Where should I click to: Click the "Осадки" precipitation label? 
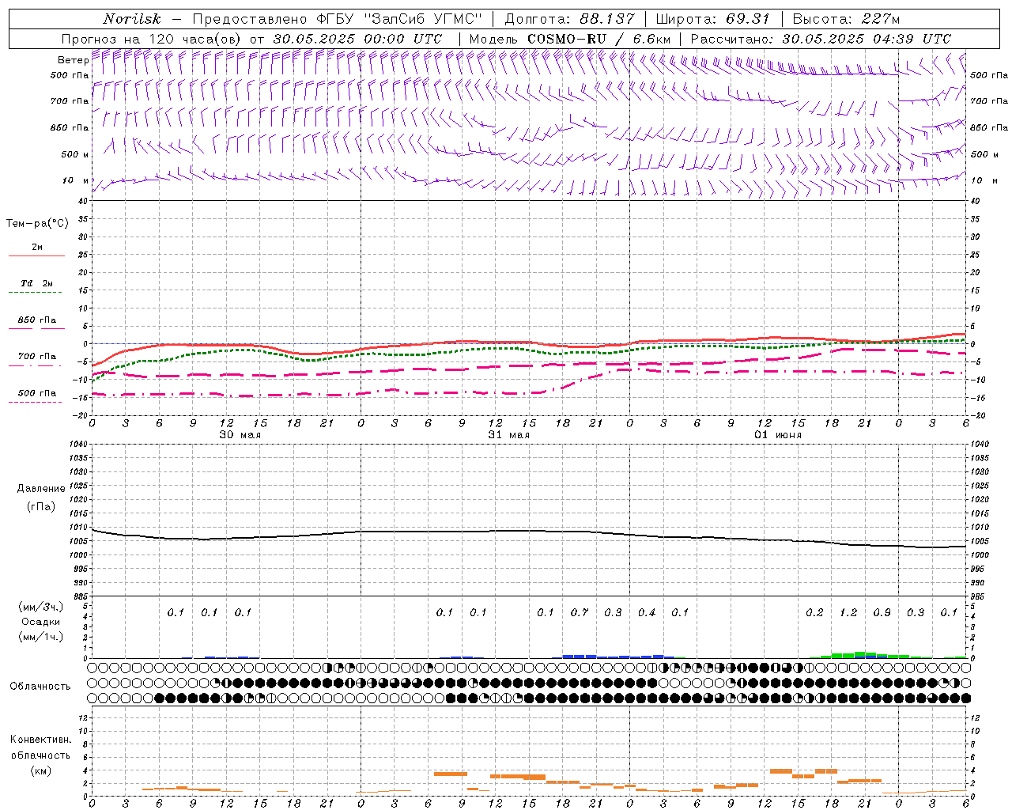(40, 622)
